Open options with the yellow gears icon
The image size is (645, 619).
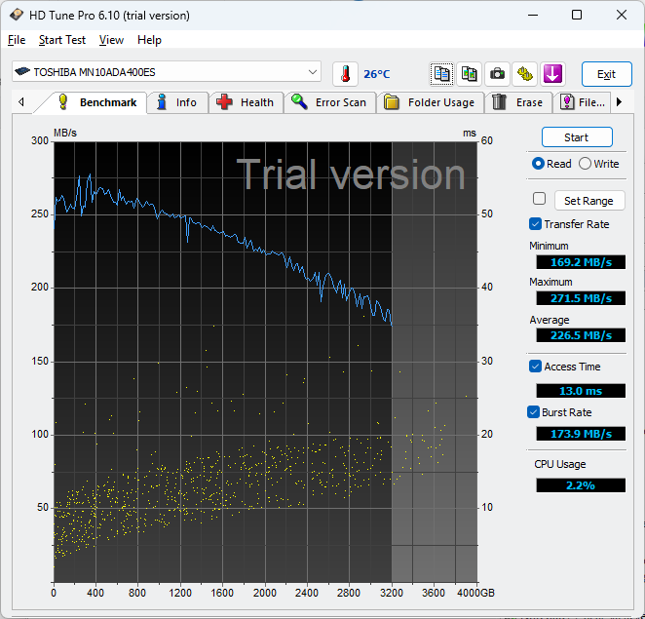pos(525,74)
